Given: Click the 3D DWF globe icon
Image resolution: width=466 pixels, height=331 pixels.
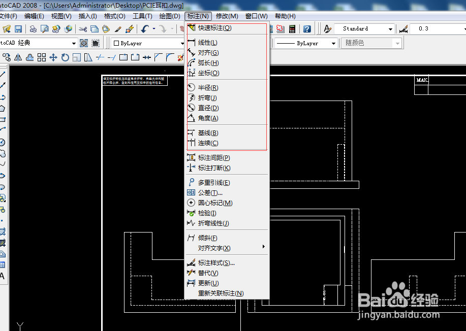Looking at the screenshot, I should 68,29.
